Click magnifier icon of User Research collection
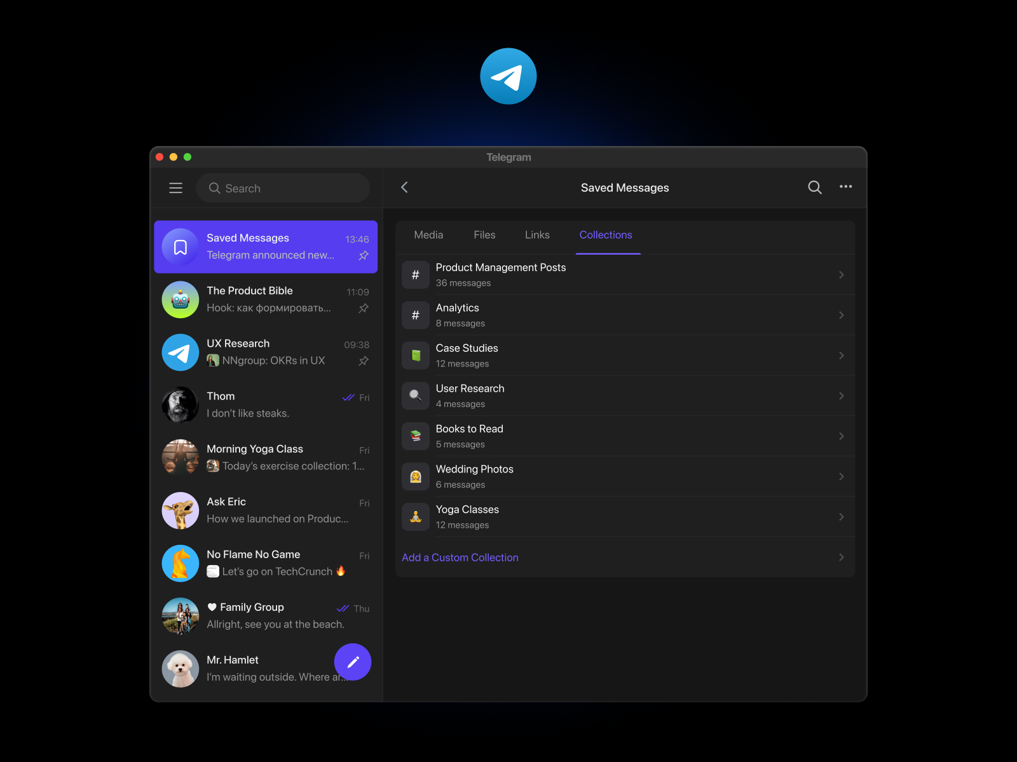 (416, 396)
